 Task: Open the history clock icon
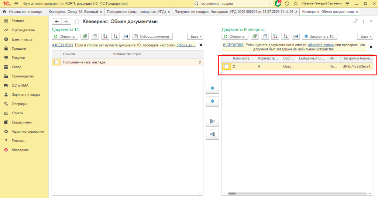[x=287, y=3]
